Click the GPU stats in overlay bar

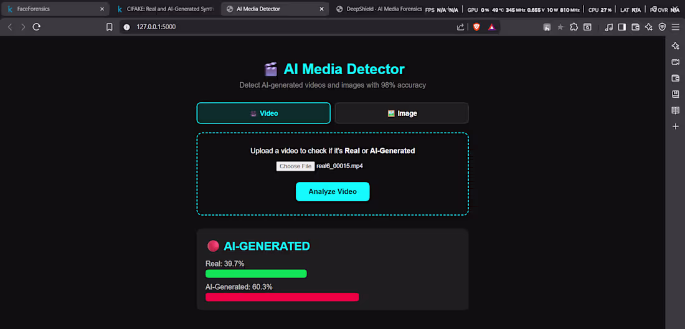point(523,9)
